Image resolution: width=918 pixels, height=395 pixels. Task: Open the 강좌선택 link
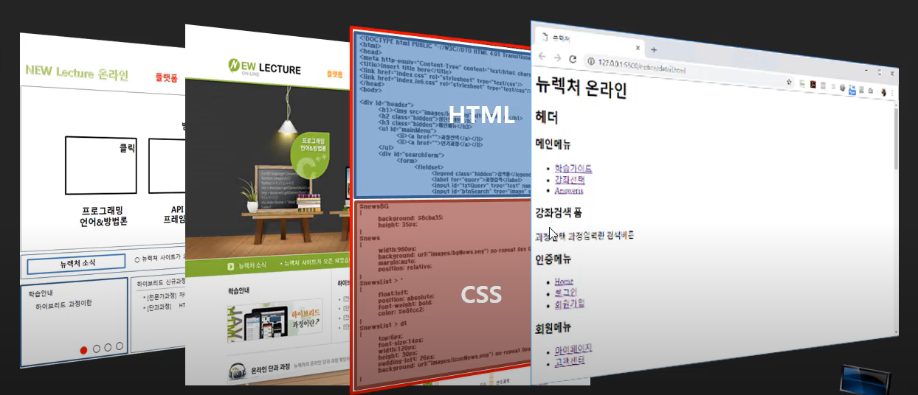point(570,179)
